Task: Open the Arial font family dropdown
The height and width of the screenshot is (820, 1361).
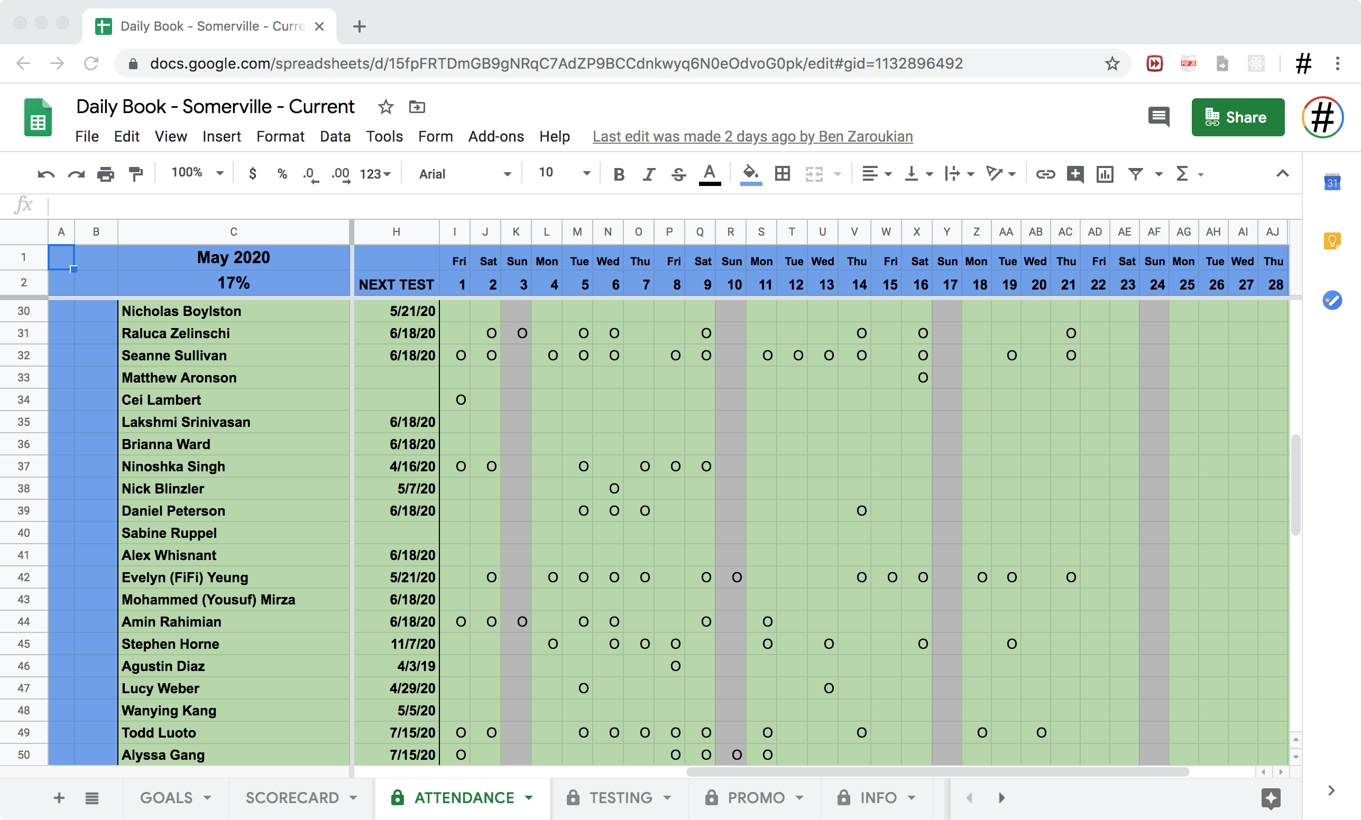Action: [464, 174]
